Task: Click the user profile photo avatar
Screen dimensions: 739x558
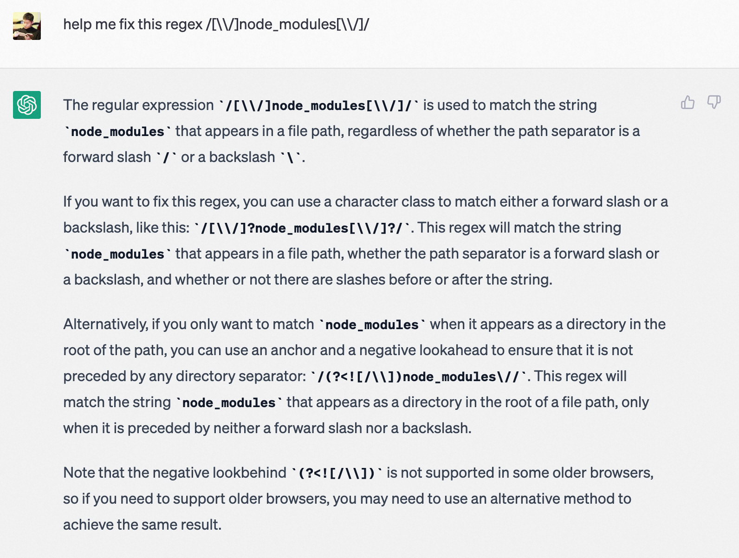Action: (x=27, y=26)
